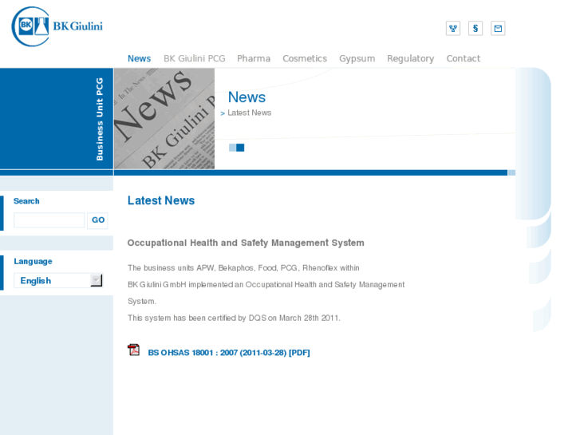This screenshot has height=435, width=580.
Task: Open BS OHSAS 18001 PDF link
Action: pos(229,352)
